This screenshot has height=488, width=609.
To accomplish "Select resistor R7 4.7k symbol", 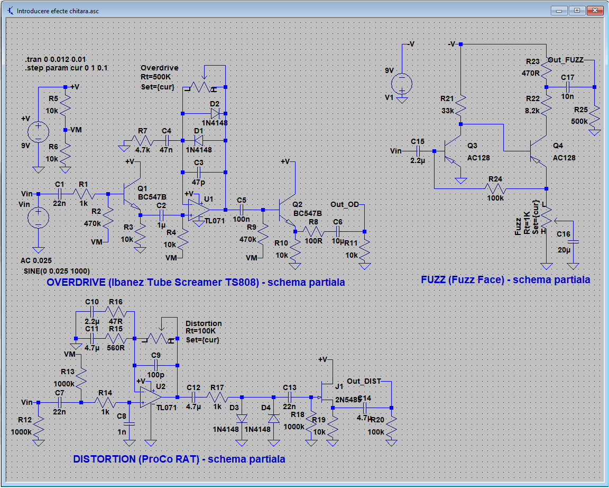I will pyautogui.click(x=143, y=140).
